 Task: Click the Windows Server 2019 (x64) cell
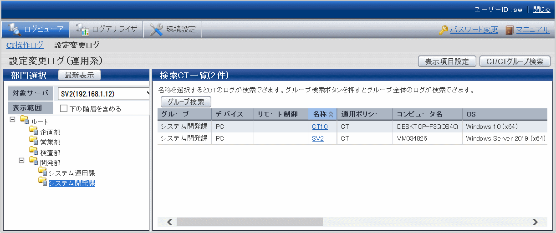tap(505, 138)
